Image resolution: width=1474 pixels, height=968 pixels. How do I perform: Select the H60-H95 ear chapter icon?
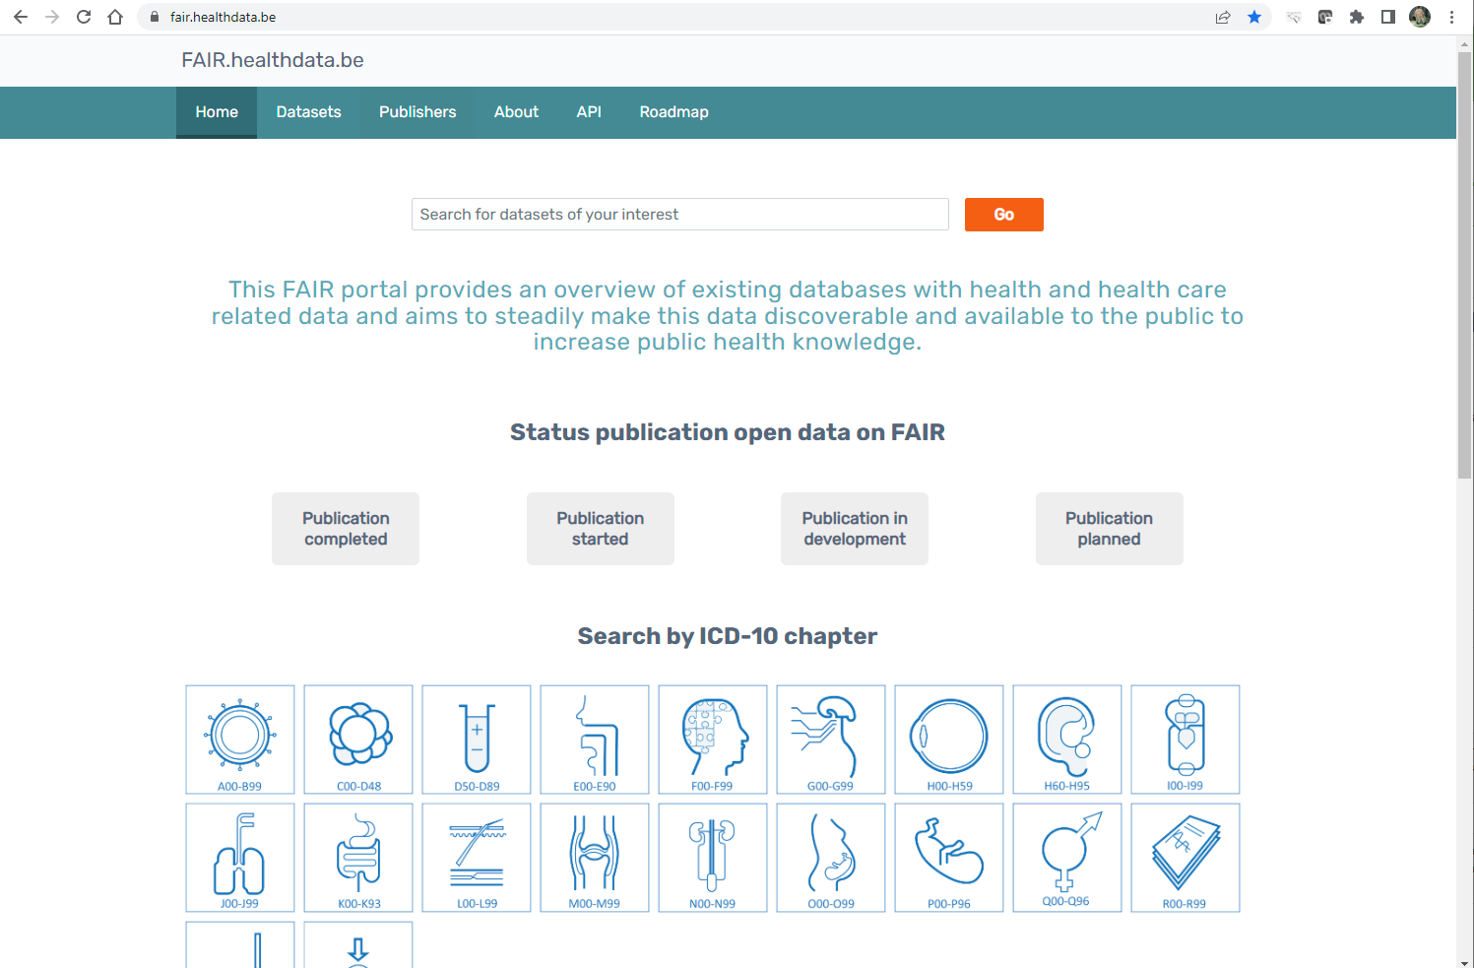click(x=1066, y=739)
